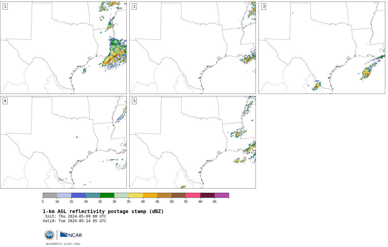Click the Valid: Tue 2024-05-14 05 UTC line

point(75,221)
